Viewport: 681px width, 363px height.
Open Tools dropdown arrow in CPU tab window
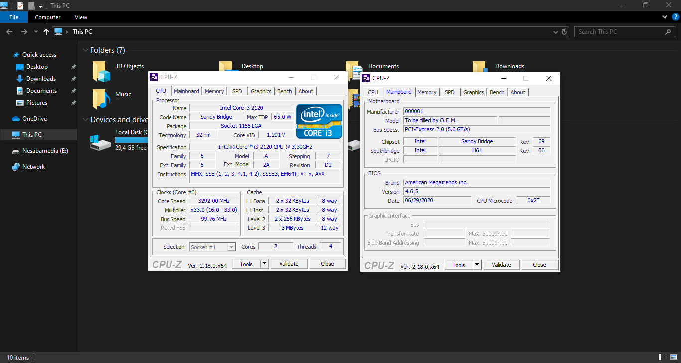point(264,264)
